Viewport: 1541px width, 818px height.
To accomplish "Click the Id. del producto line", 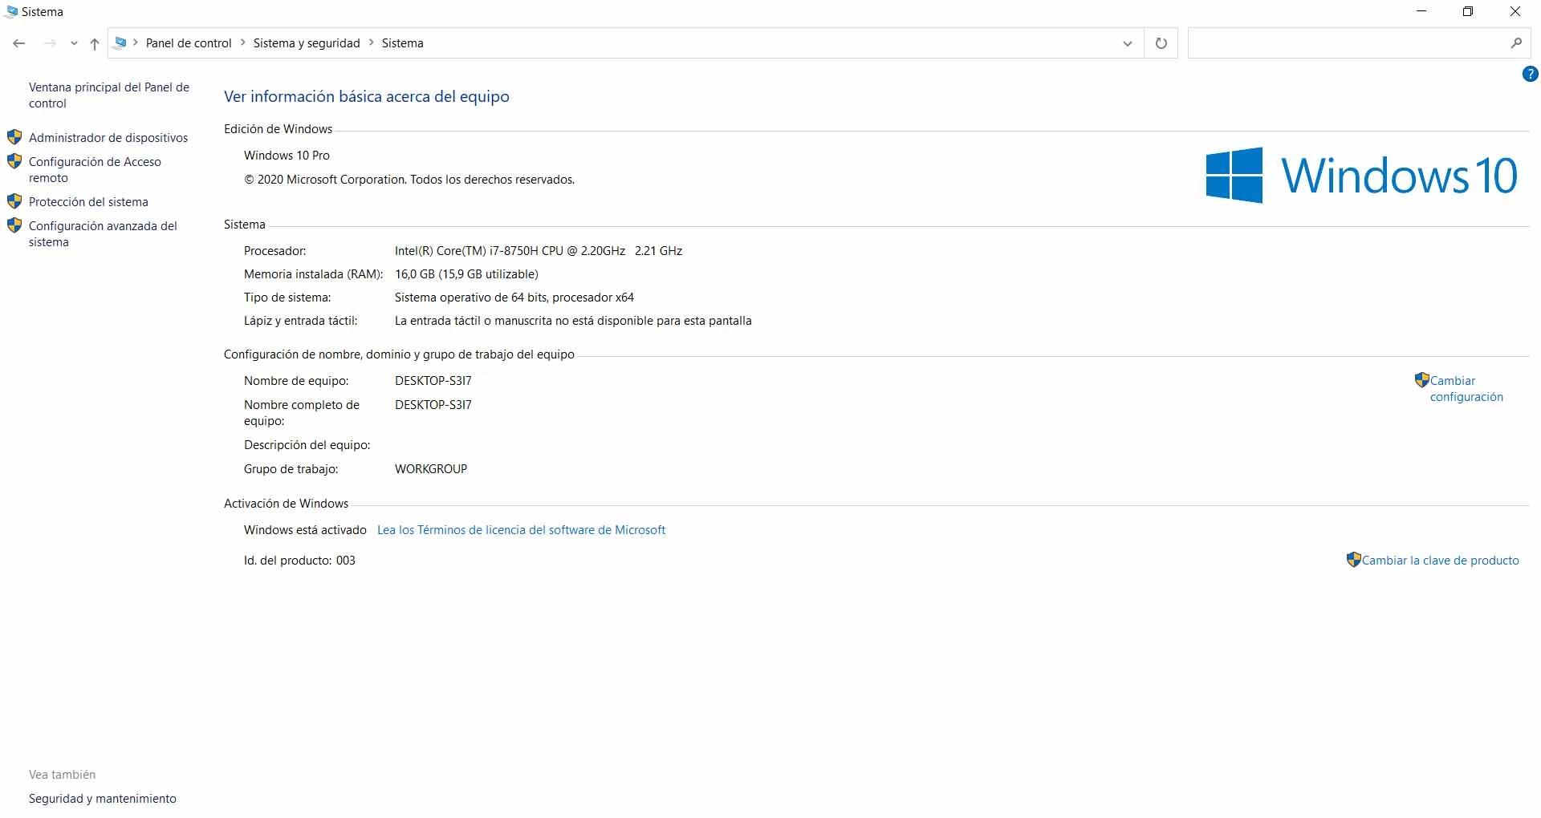I will pos(299,561).
